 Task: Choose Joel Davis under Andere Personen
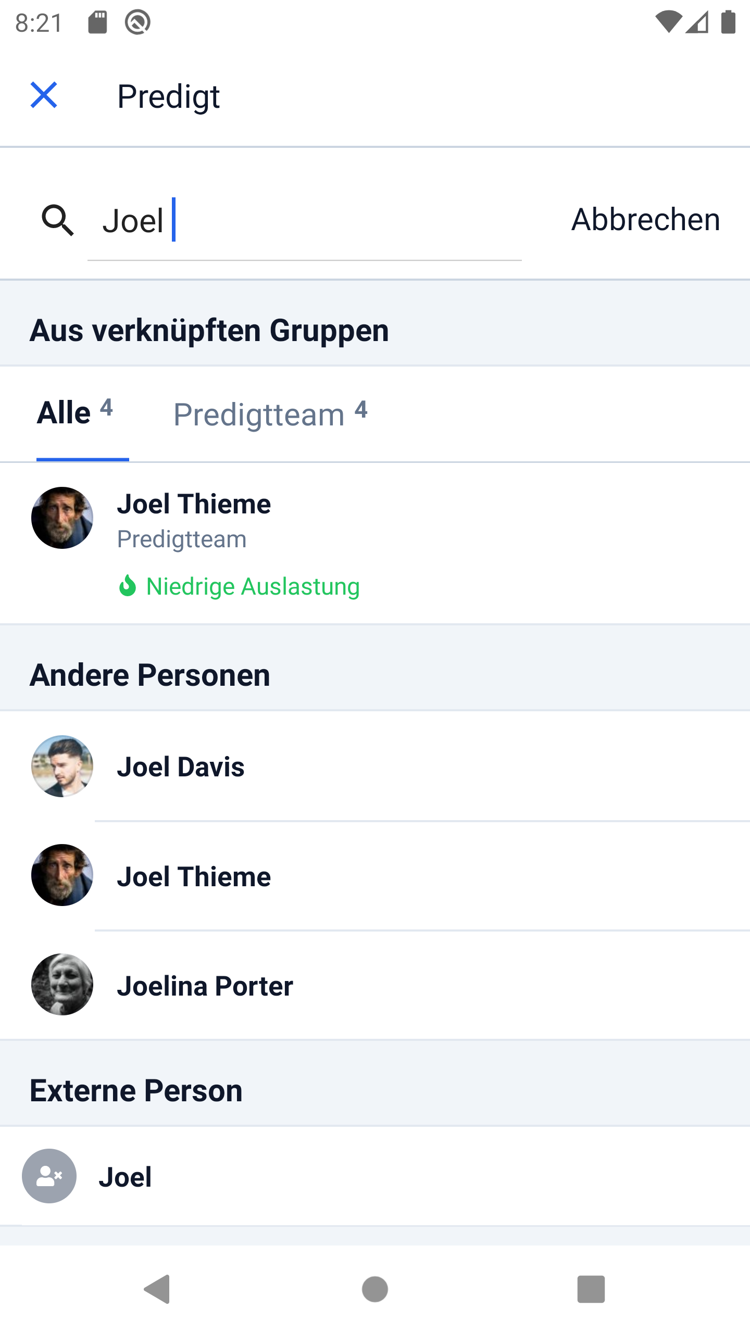(x=375, y=766)
